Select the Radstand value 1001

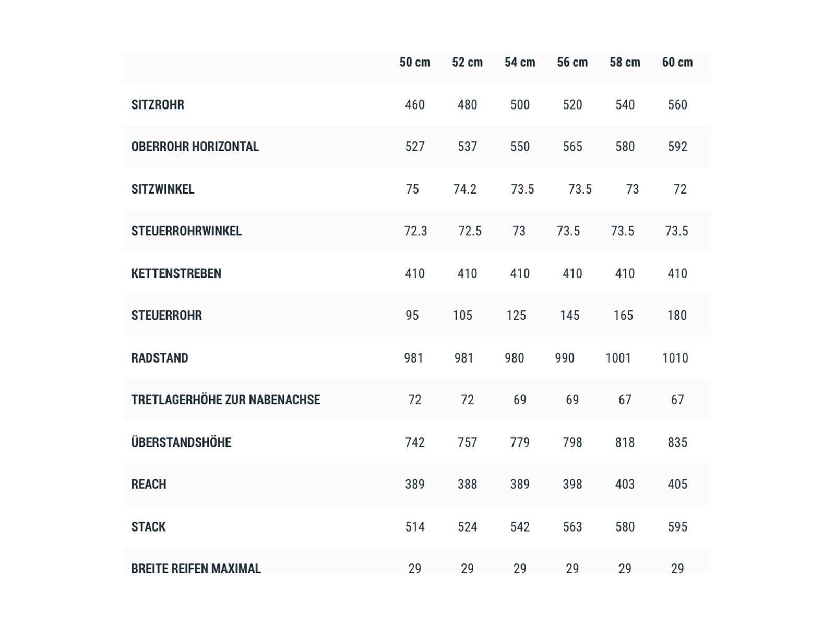[618, 358]
